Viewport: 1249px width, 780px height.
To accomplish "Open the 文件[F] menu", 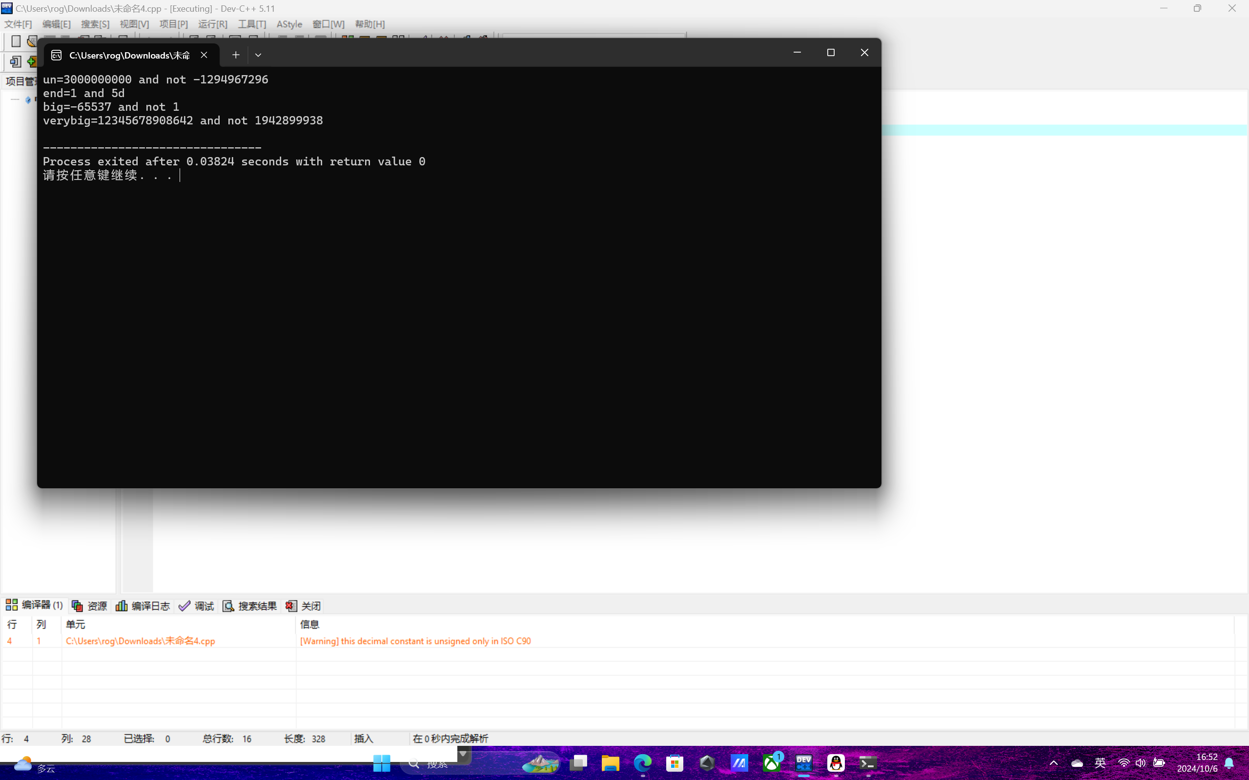I will point(18,24).
